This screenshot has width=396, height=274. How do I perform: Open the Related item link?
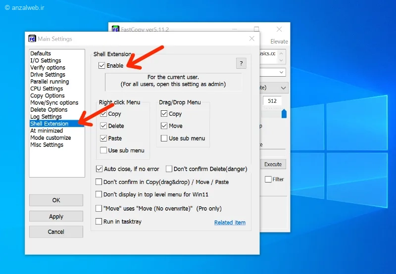230,223
